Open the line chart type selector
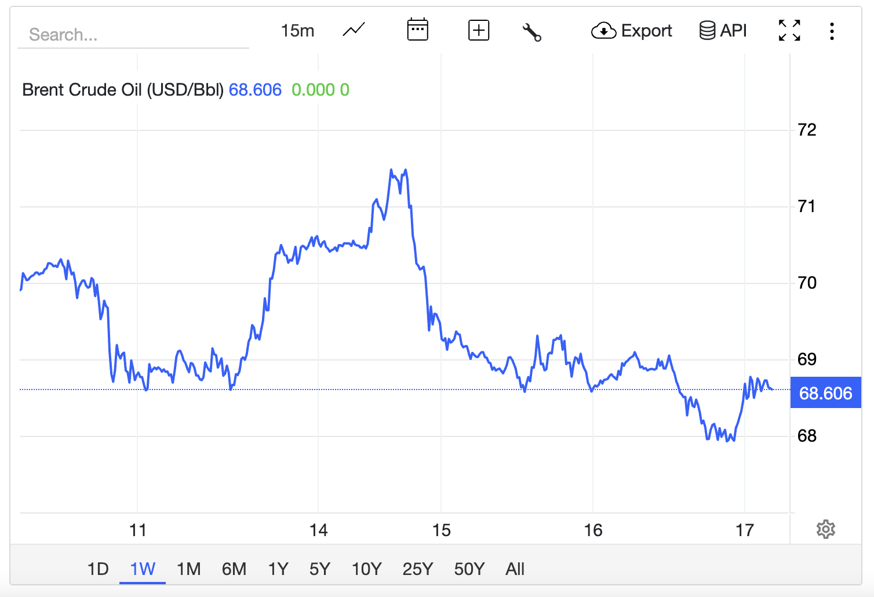Screen dimensions: 874x597 click(354, 30)
